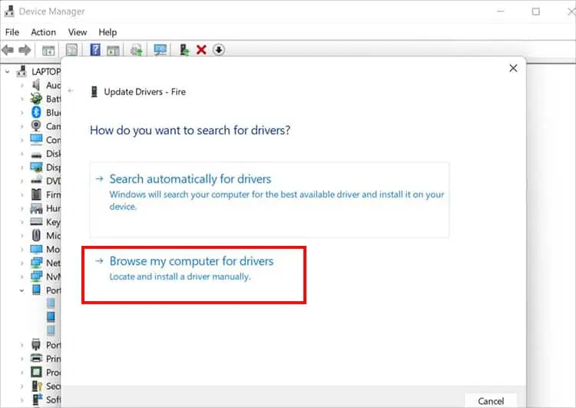Image resolution: width=576 pixels, height=408 pixels.
Task: Expand the 'Firn' firmware category chevron
Action: (x=22, y=195)
